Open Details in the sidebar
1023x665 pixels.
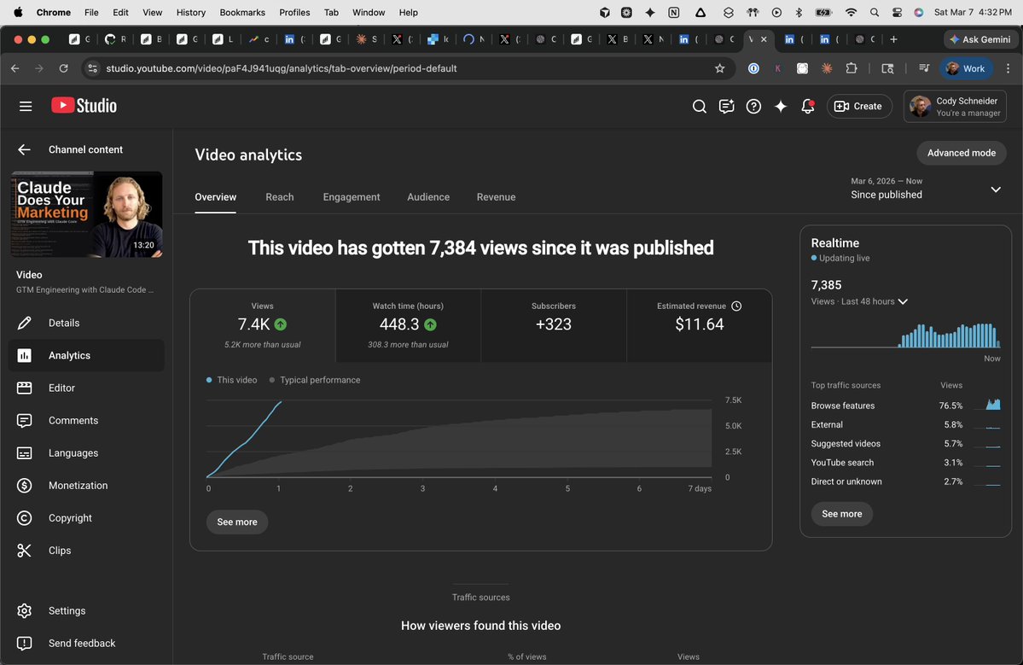(x=86, y=323)
